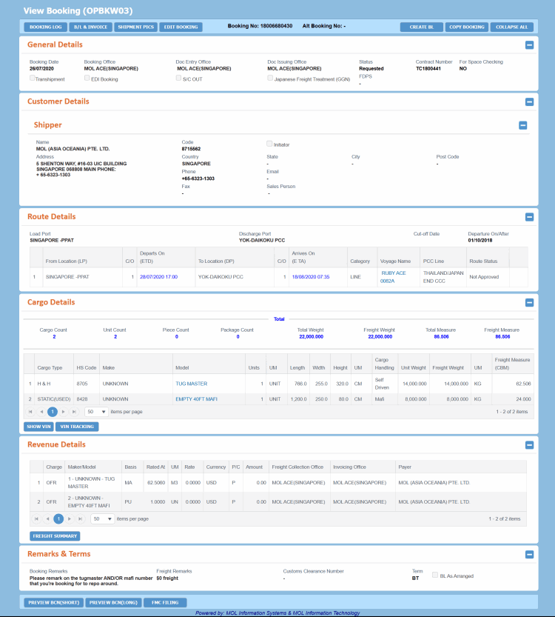The width and height of the screenshot is (555, 617).
Task: Collapse the Customer Details panel
Action: click(529, 102)
